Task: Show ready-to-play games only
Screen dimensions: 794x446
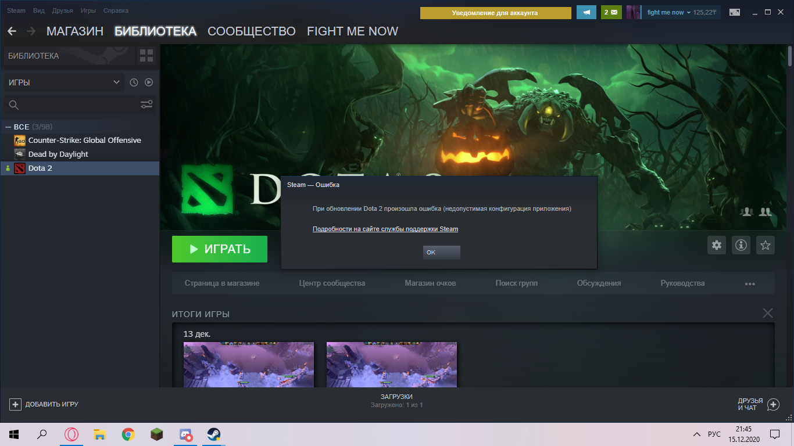Action: (x=149, y=82)
